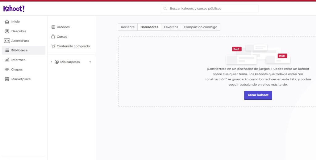Viewport: 316px width, 160px height.
Task: Open Kahoots in the library panel
Action: [x=63, y=27]
